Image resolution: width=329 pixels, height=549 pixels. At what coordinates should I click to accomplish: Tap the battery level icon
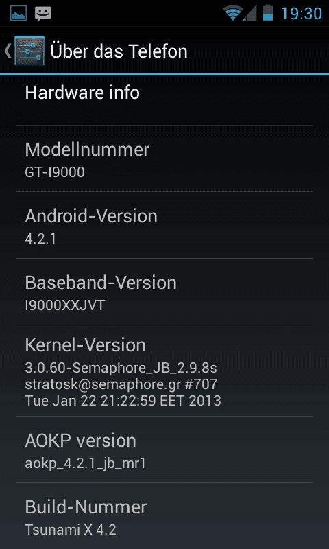tap(268, 13)
